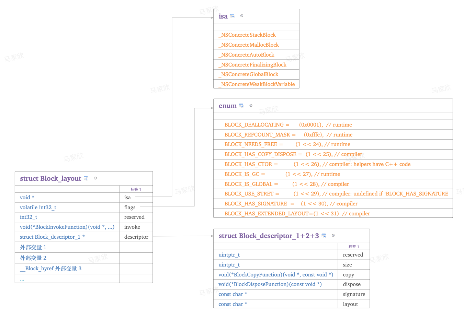Collapse the struct Block_descriptor_1+2+3 table
The width and height of the screenshot is (464, 332).
[333, 236]
